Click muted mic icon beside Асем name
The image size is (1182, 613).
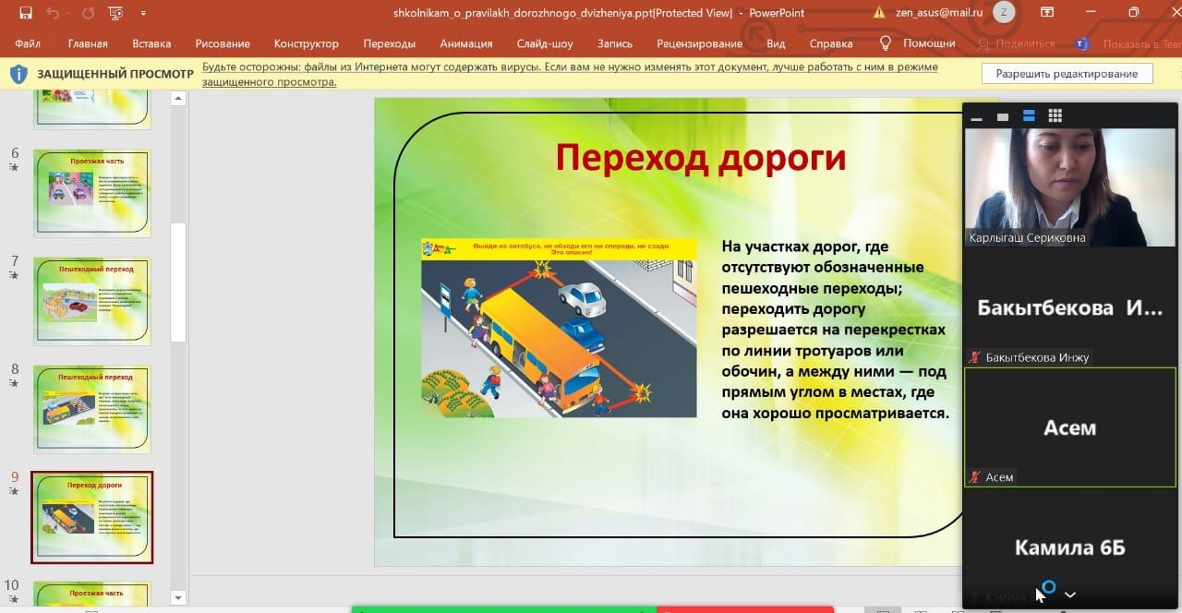[974, 477]
